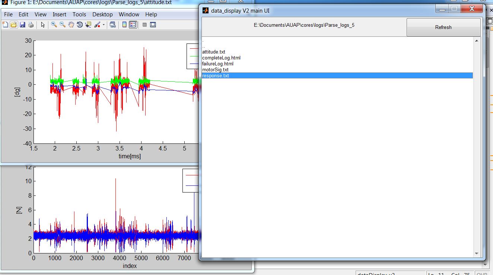Open the Insert menu

click(x=59, y=14)
